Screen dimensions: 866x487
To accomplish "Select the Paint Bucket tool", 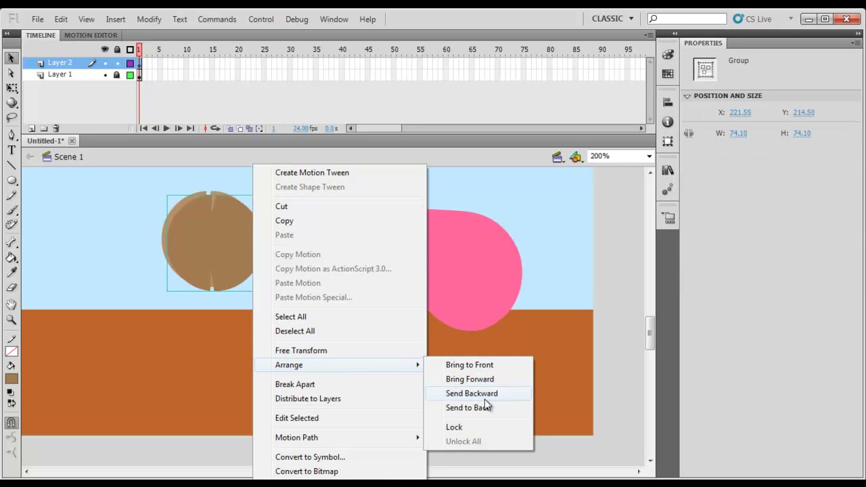I will [12, 258].
